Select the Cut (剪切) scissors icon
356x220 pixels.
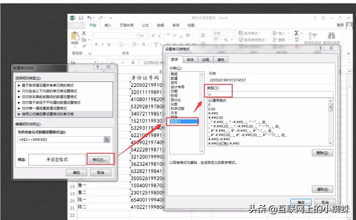tap(84, 33)
